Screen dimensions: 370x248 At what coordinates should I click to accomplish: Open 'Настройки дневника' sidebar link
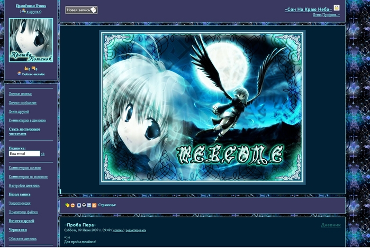pos(24,186)
